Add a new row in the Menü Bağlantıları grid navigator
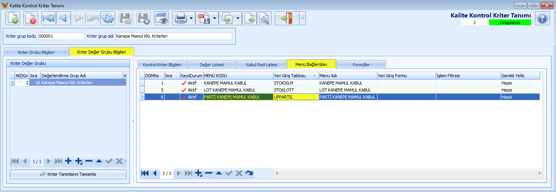Image resolution: width=556 pixels, height=192 pixels. click(x=198, y=173)
